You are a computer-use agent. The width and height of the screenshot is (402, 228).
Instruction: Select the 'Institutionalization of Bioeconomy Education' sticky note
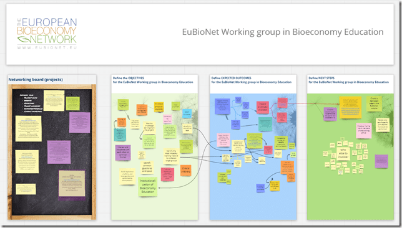click(148, 187)
